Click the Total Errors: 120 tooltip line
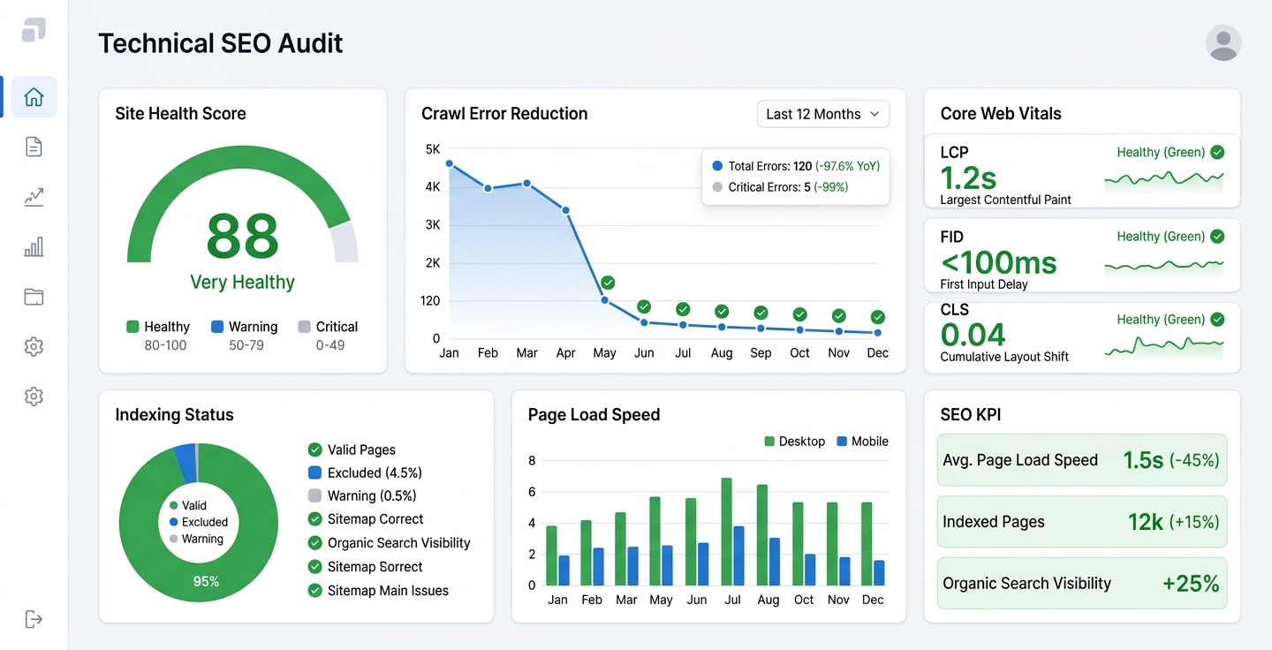1272x650 pixels. [x=796, y=166]
